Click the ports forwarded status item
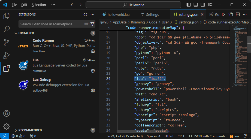 (33, 136)
